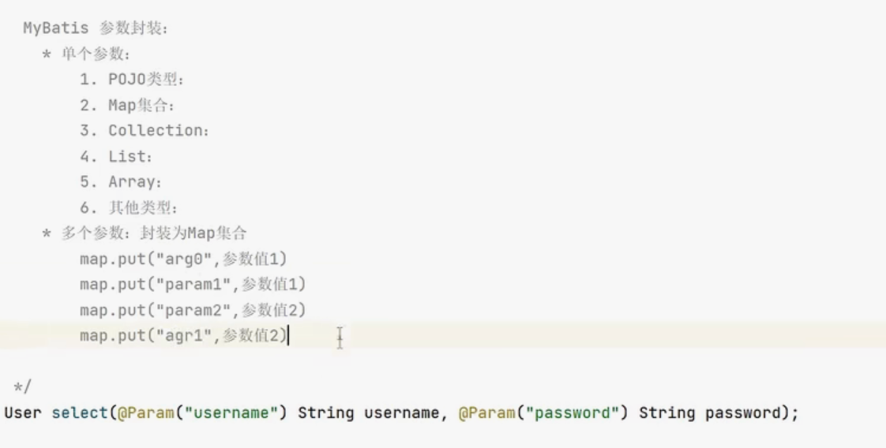This screenshot has width=886, height=448.
Task: Click the 'User' return type
Action: point(22,413)
